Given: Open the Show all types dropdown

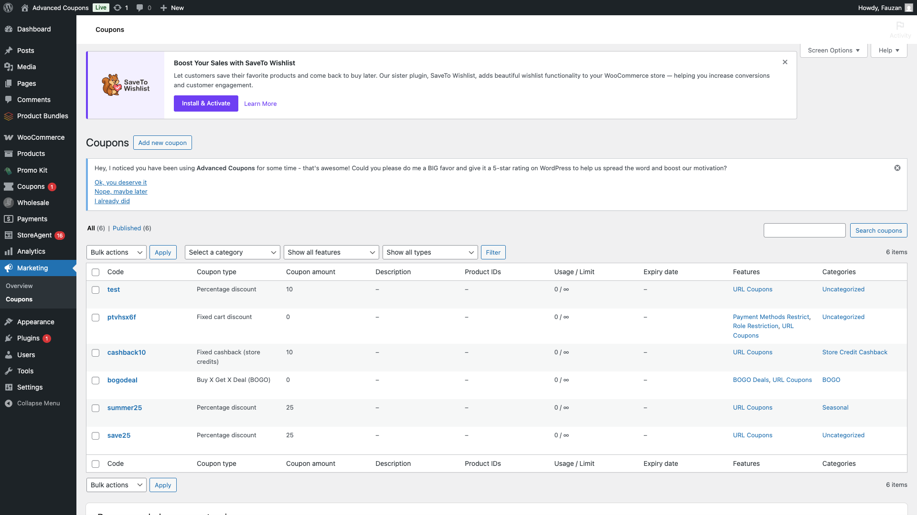Looking at the screenshot, I should tap(430, 252).
